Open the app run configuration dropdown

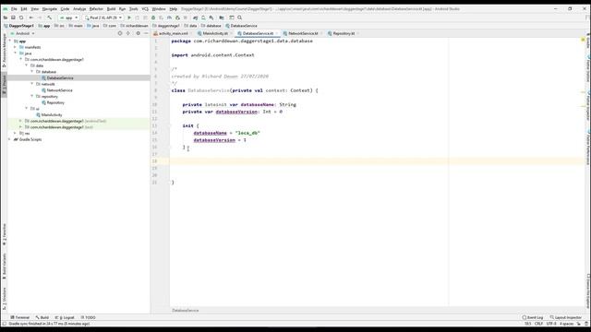(x=68, y=18)
